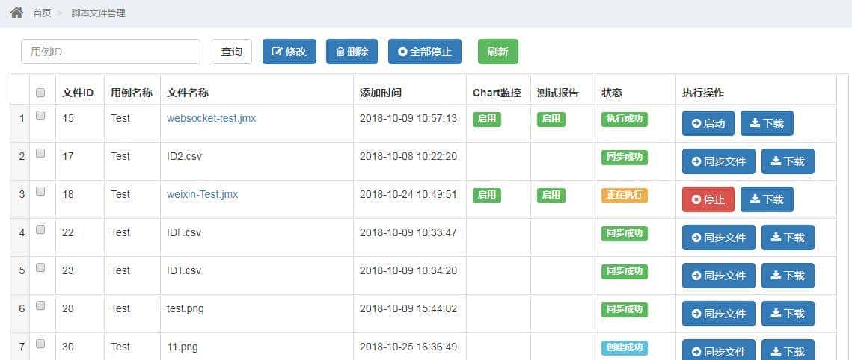
Task: Click 下载 download button for weixin-Test.jmx
Action: [x=767, y=199]
